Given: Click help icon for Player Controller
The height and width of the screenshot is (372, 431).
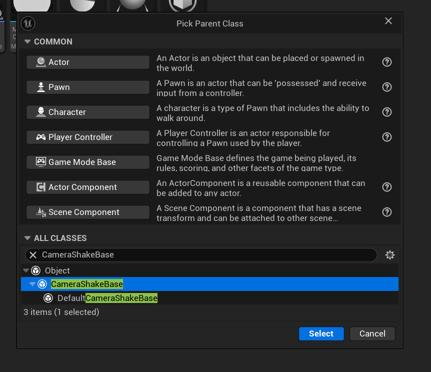Looking at the screenshot, I should 386,137.
